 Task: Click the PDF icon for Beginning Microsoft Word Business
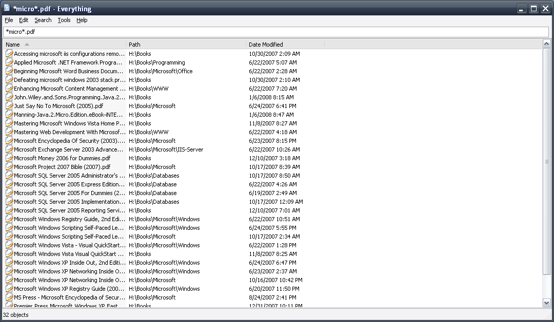[9, 71]
